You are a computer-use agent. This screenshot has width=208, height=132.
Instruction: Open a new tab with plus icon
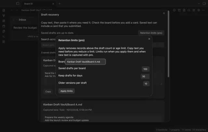(59, 4)
